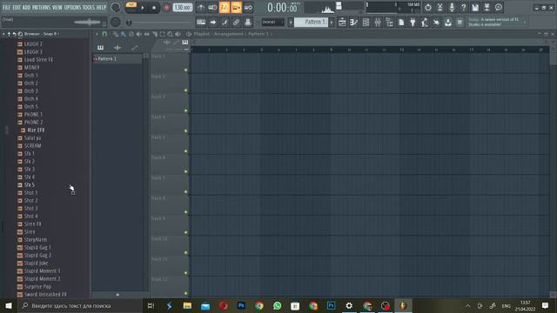557x313 pixels.
Task: Click the step editing arrow icon
Action: point(212,23)
